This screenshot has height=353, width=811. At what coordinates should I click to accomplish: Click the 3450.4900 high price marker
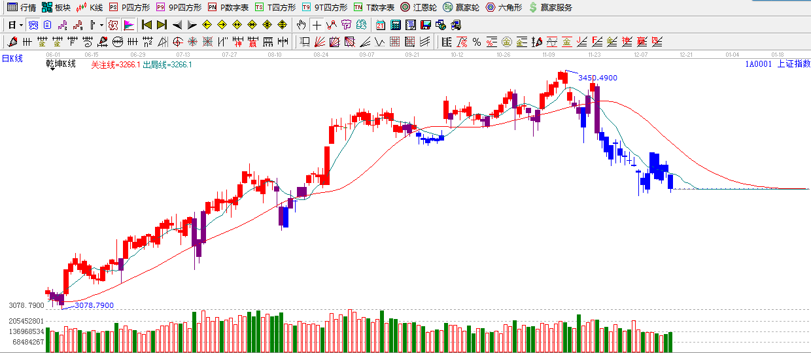(597, 78)
